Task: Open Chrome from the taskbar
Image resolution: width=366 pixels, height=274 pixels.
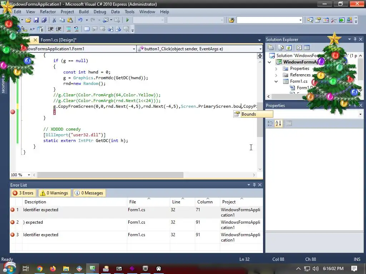Action: (40, 269)
